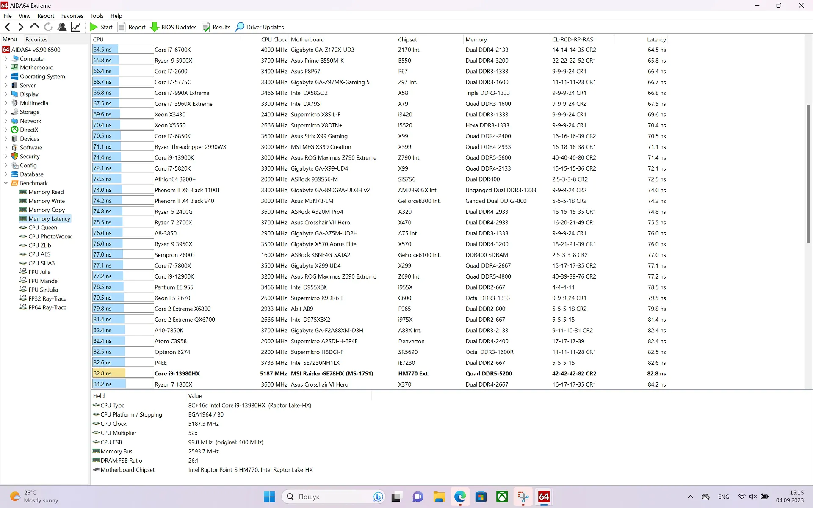
Task: Open FP64 Ray-Trace benchmark
Action: [x=47, y=308]
